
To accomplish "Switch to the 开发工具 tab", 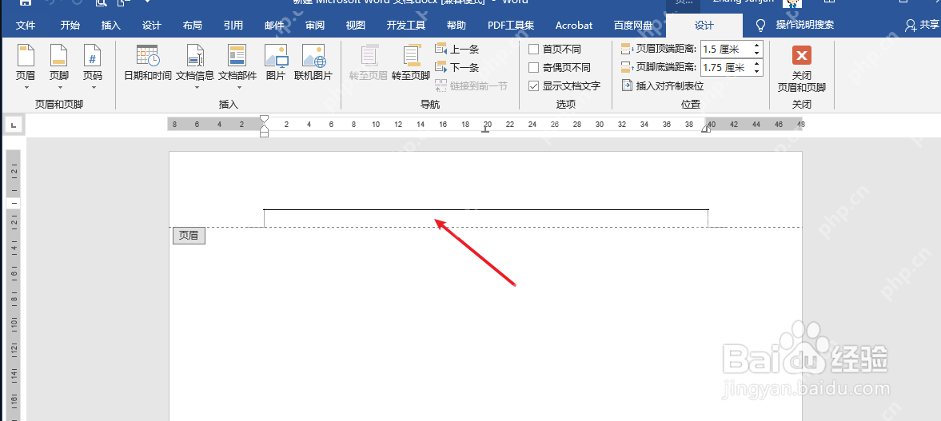I will click(x=406, y=26).
